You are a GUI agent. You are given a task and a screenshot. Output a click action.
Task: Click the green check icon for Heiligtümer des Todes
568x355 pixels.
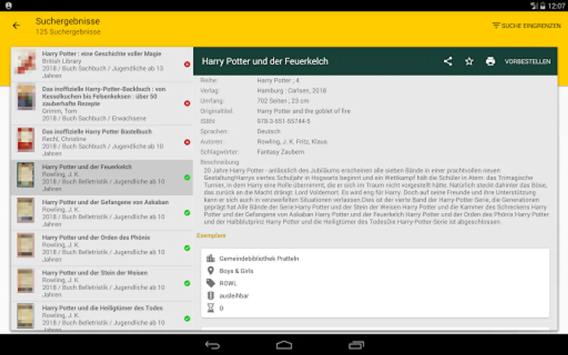(187, 318)
